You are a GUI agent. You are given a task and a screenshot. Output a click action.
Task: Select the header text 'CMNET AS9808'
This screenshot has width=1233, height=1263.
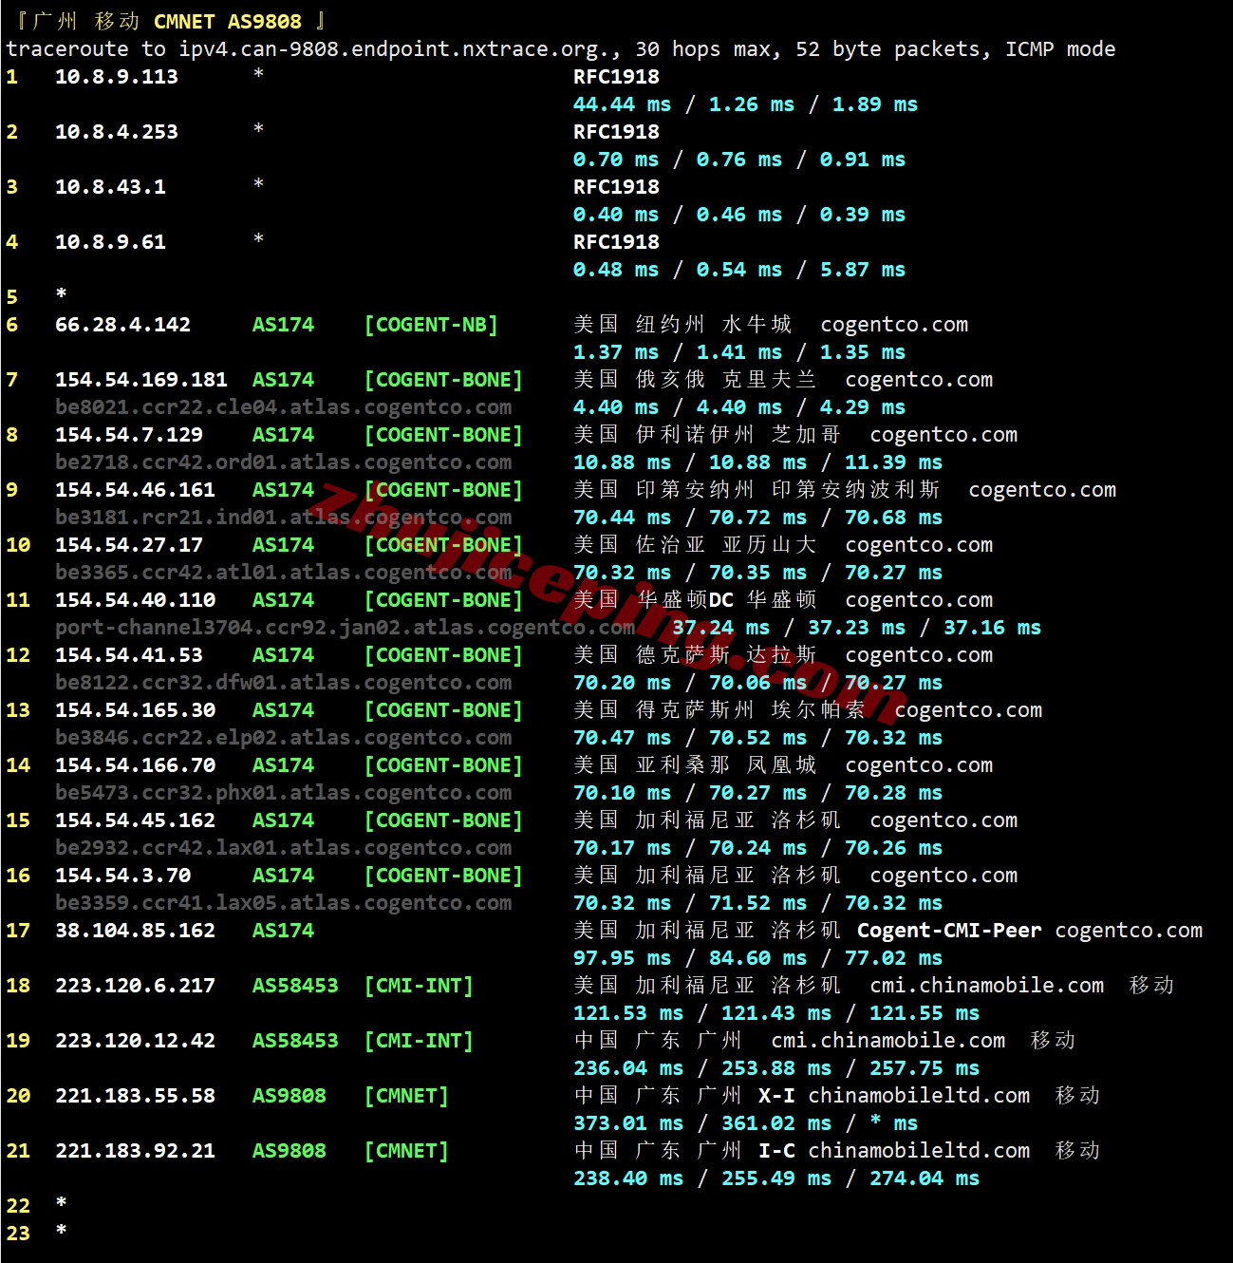[227, 21]
